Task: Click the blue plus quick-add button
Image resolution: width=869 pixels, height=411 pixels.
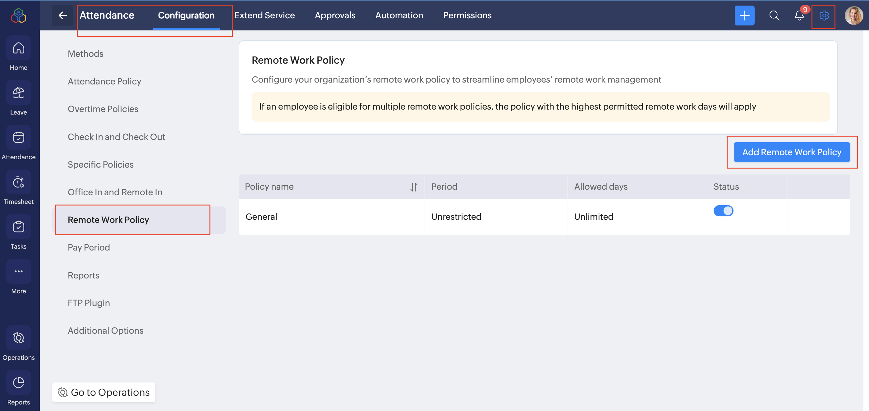Action: point(744,16)
